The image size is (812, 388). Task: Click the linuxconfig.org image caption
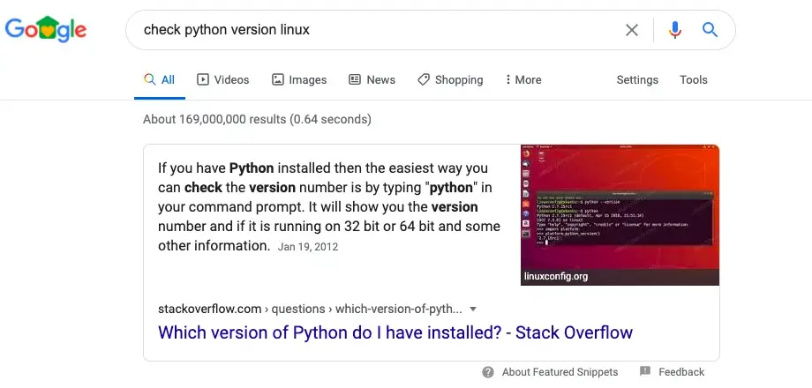coord(556,276)
